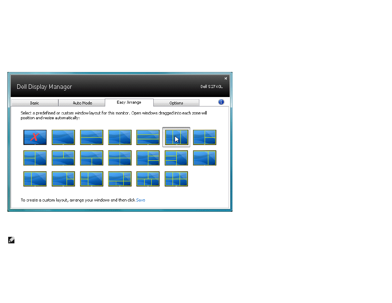Choose the wide left zone with narrow right column layout

point(205,158)
